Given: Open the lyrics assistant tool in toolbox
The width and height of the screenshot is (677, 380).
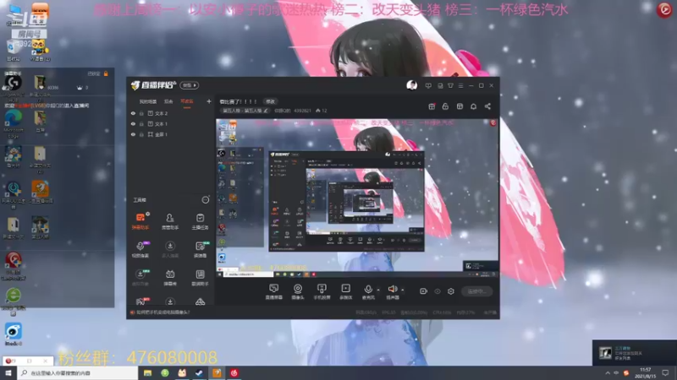Looking at the screenshot, I should click(x=200, y=278).
